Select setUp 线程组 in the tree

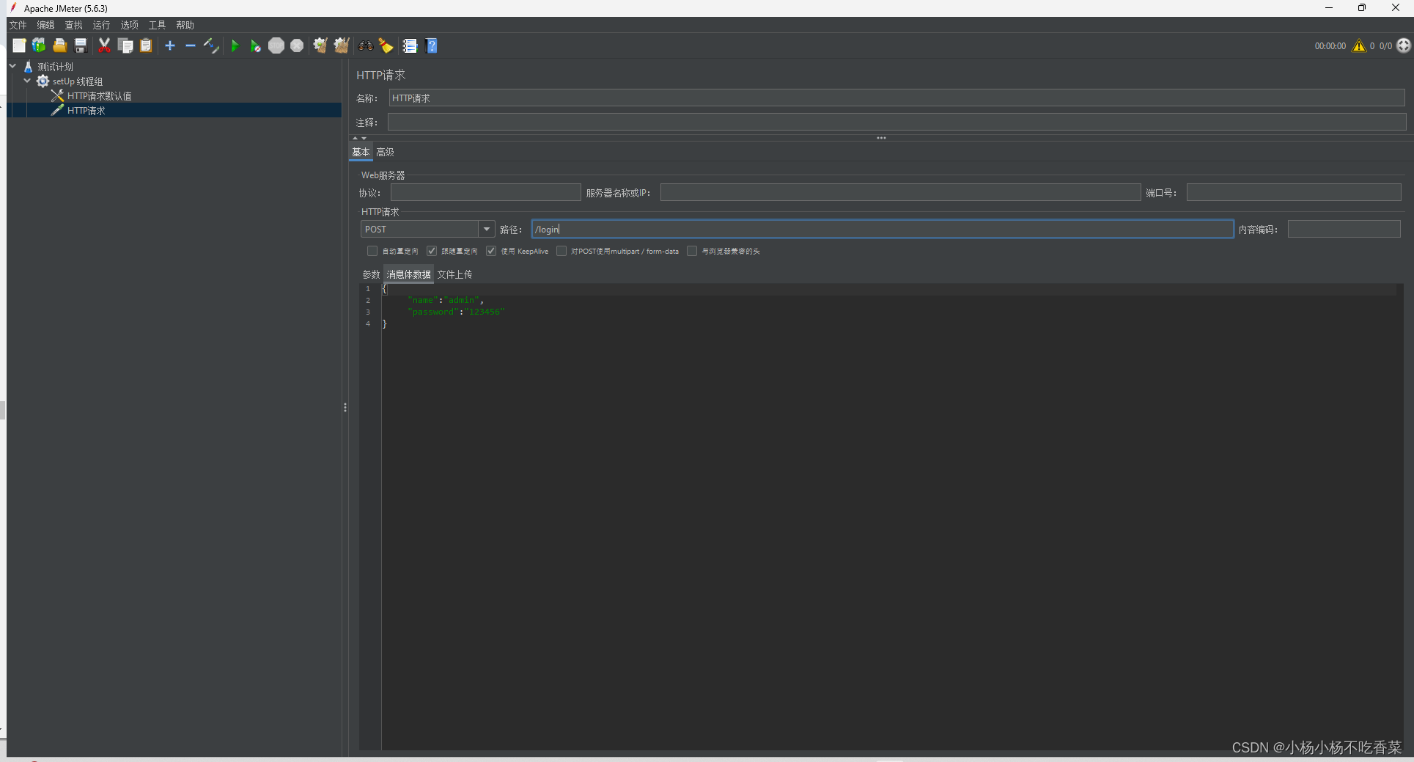78,81
